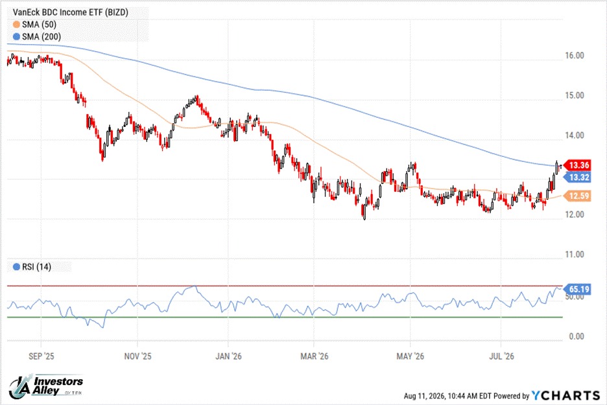Screen dimensions: 607x405
Task: Click the MAY '26 date axis label
Action: [x=410, y=356]
